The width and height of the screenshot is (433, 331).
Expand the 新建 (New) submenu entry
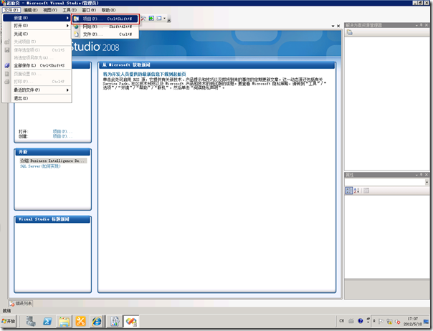37,18
